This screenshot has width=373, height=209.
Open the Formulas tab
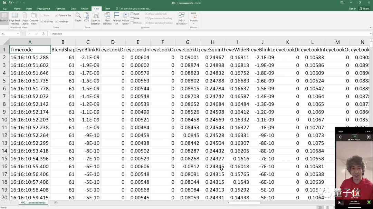[60, 9]
